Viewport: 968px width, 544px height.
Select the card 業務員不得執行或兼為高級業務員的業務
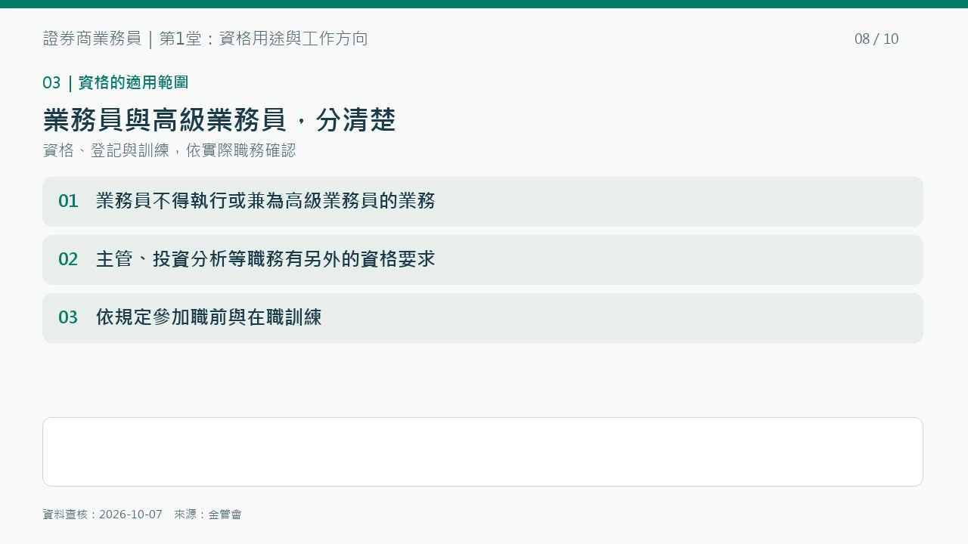click(482, 202)
